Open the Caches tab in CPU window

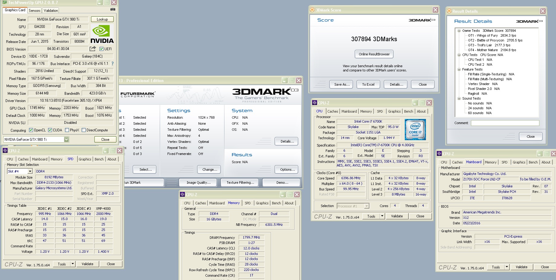332,111
